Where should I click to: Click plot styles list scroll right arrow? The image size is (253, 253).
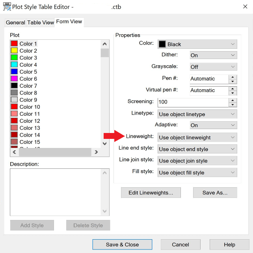tap(96, 152)
